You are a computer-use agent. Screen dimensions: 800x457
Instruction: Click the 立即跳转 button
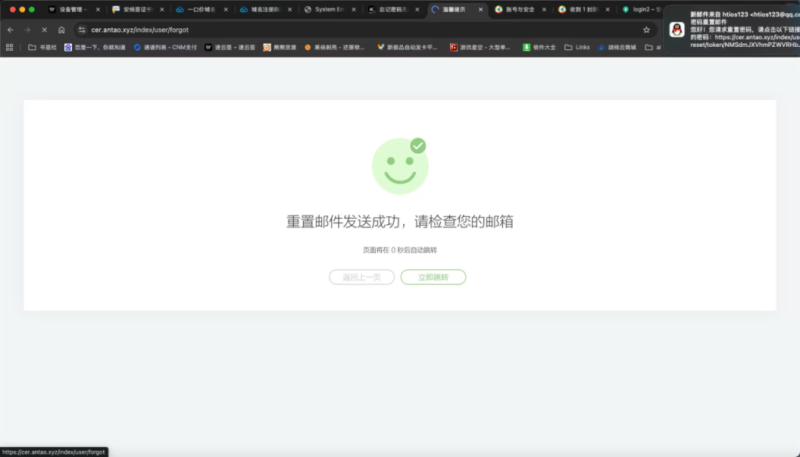point(433,277)
